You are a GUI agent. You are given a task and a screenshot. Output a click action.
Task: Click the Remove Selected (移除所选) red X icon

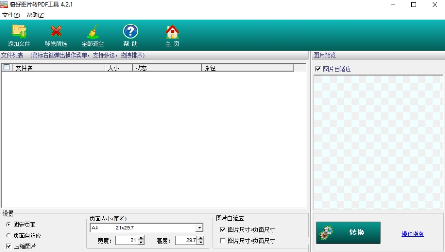[x=56, y=32]
